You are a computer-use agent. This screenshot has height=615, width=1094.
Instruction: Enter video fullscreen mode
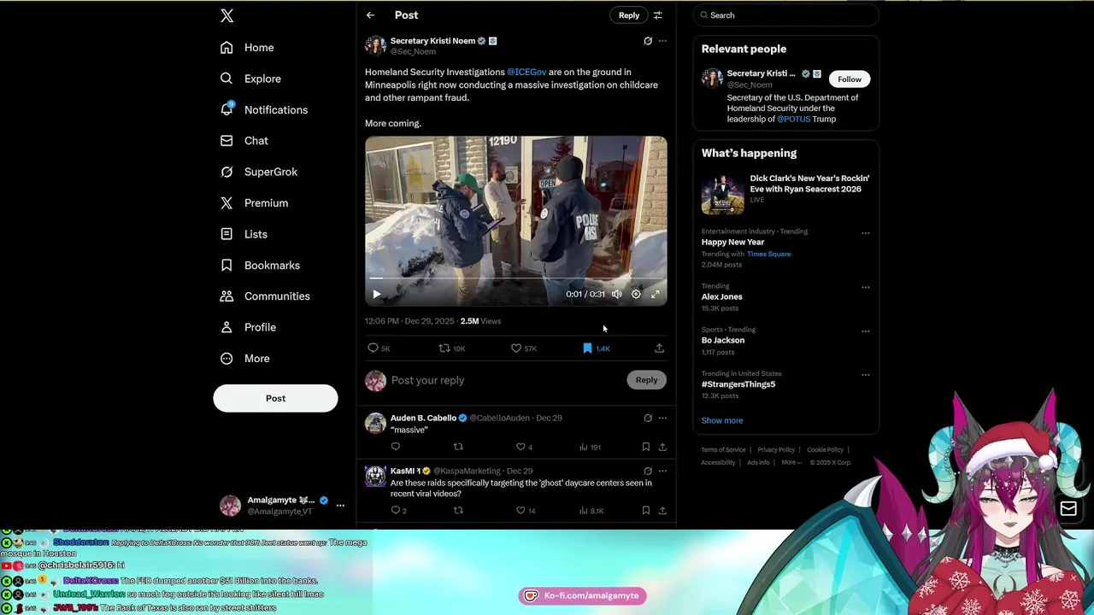point(656,294)
